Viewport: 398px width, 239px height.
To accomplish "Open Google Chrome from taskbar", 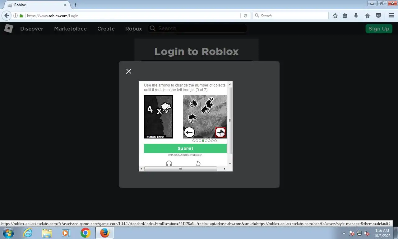I will (x=85, y=233).
